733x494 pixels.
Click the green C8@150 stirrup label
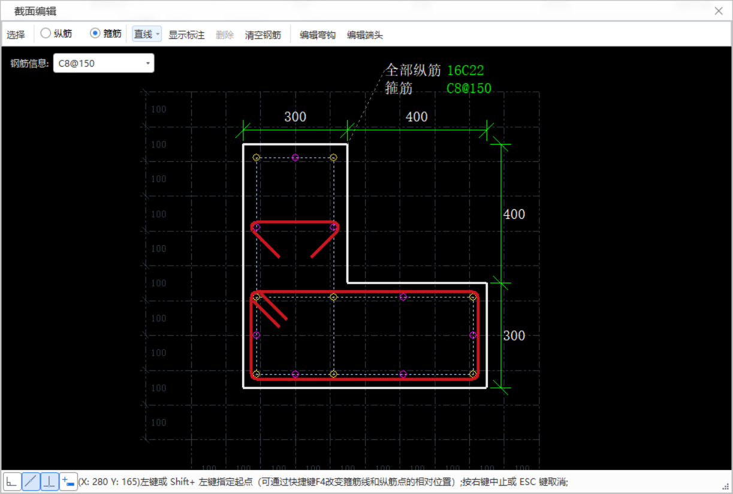coord(469,89)
